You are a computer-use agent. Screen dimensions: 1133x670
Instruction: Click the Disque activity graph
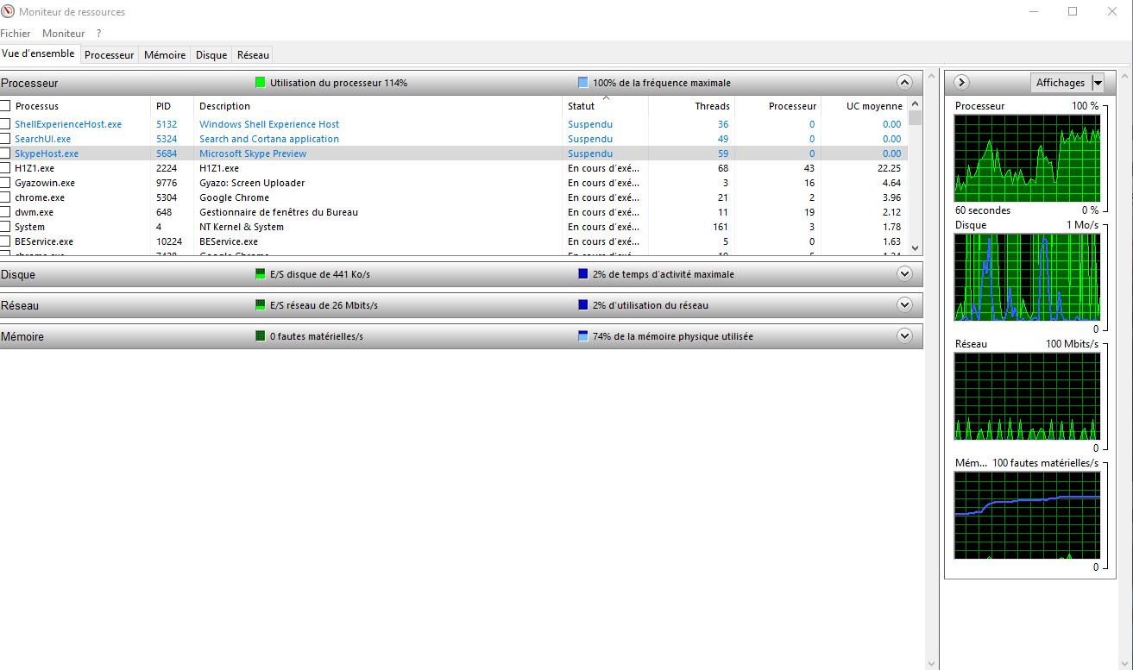1027,277
